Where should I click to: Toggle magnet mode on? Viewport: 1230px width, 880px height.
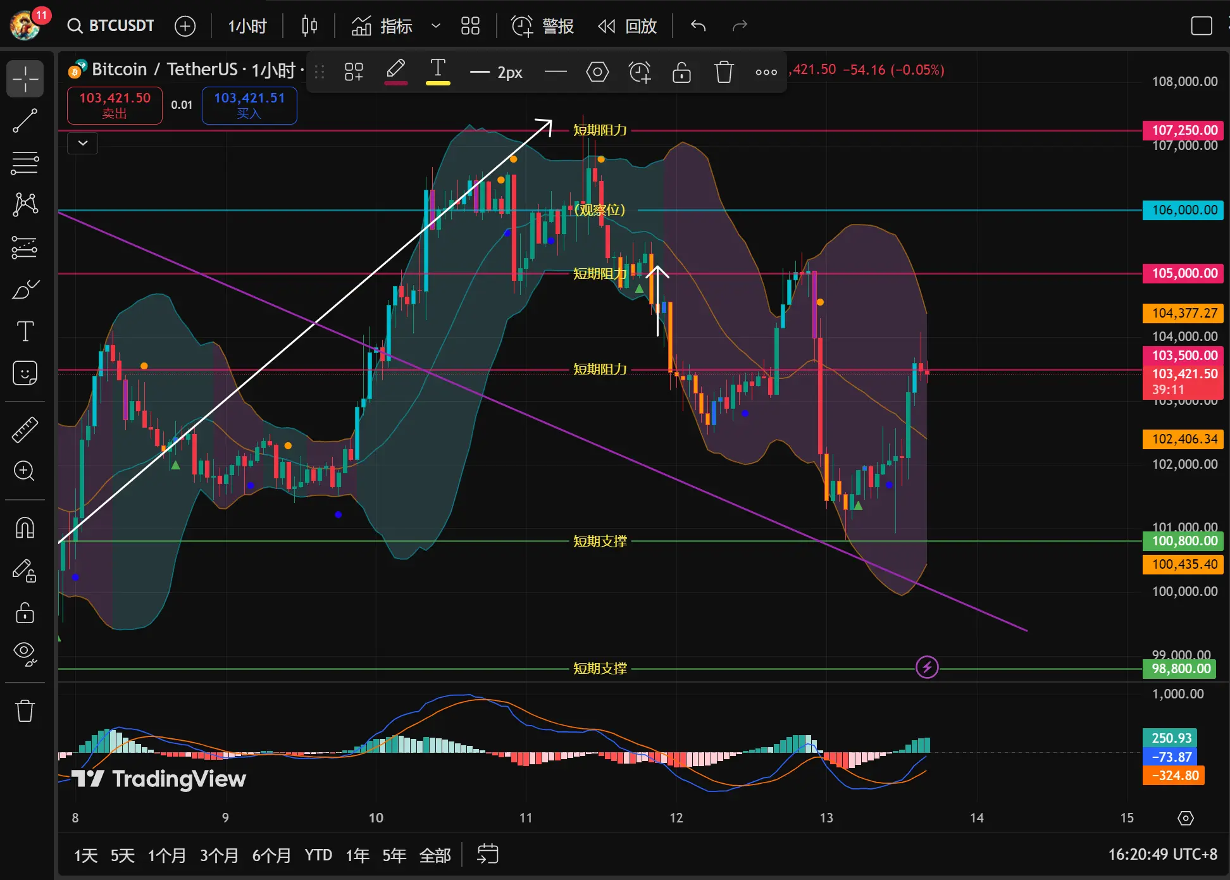[x=25, y=527]
